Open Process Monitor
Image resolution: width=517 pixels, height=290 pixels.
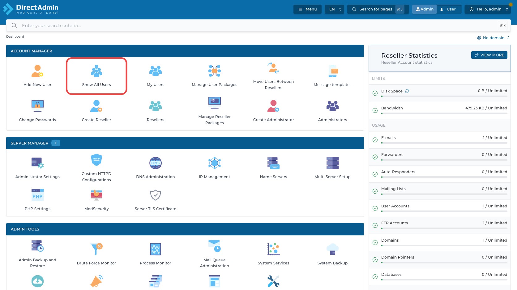click(156, 254)
